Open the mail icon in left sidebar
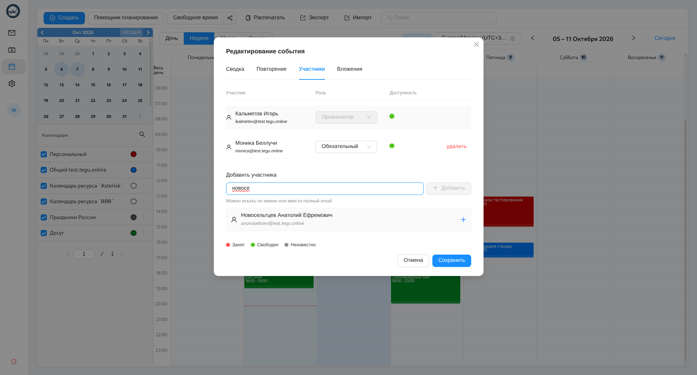The width and height of the screenshot is (697, 375). coord(12,33)
